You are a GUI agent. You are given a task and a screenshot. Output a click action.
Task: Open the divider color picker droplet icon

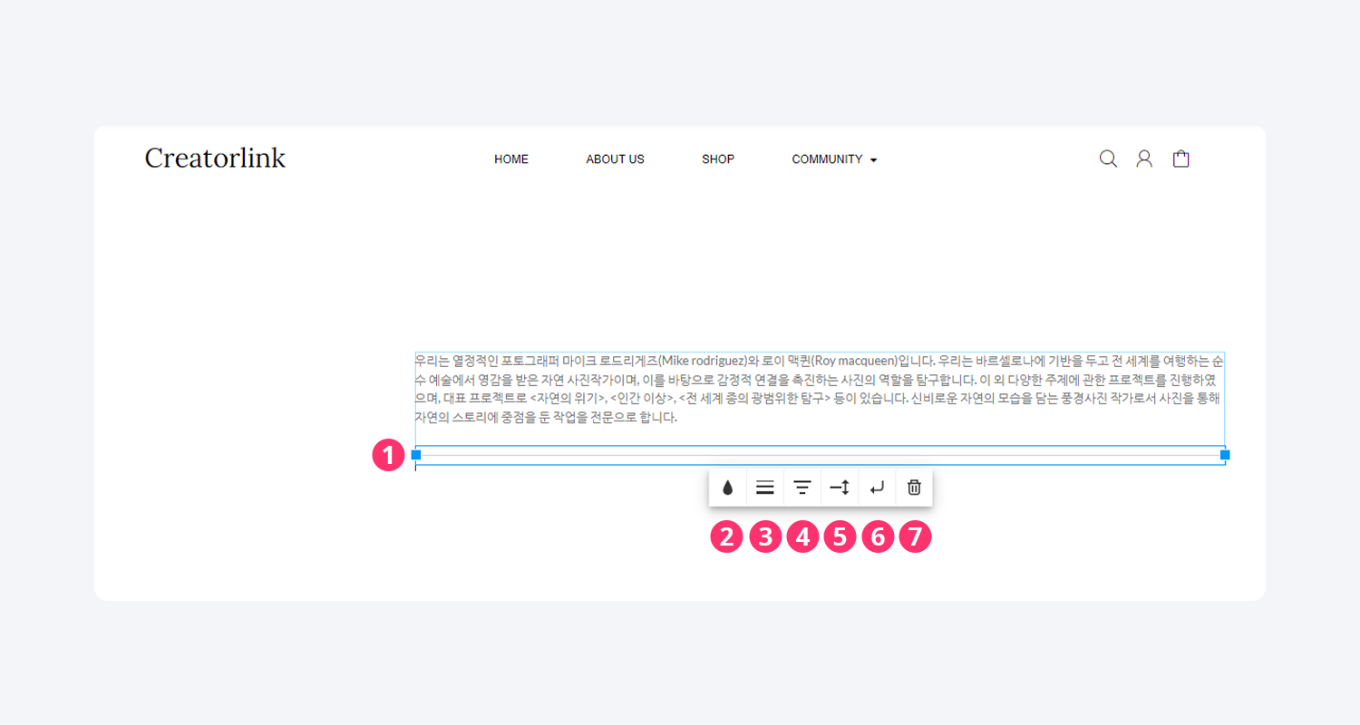[727, 488]
